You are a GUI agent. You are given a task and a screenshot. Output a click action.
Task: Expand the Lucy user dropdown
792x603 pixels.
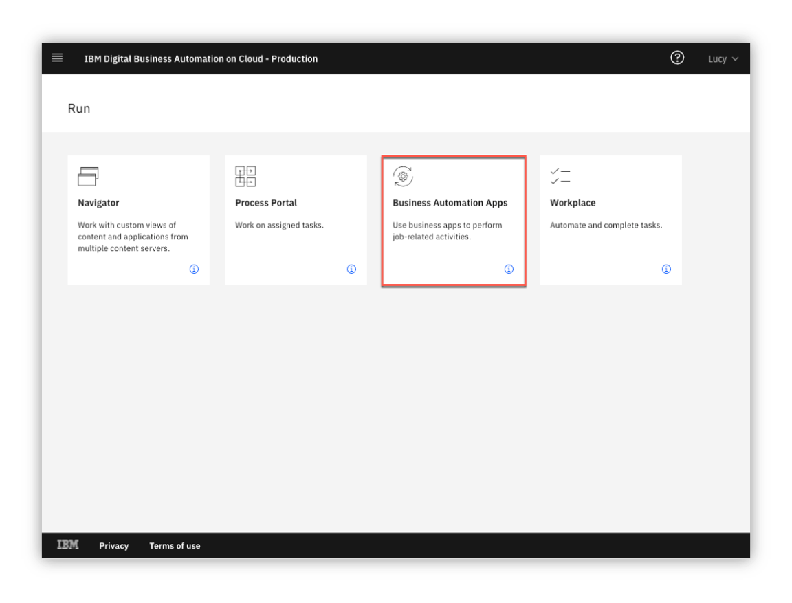tap(723, 59)
